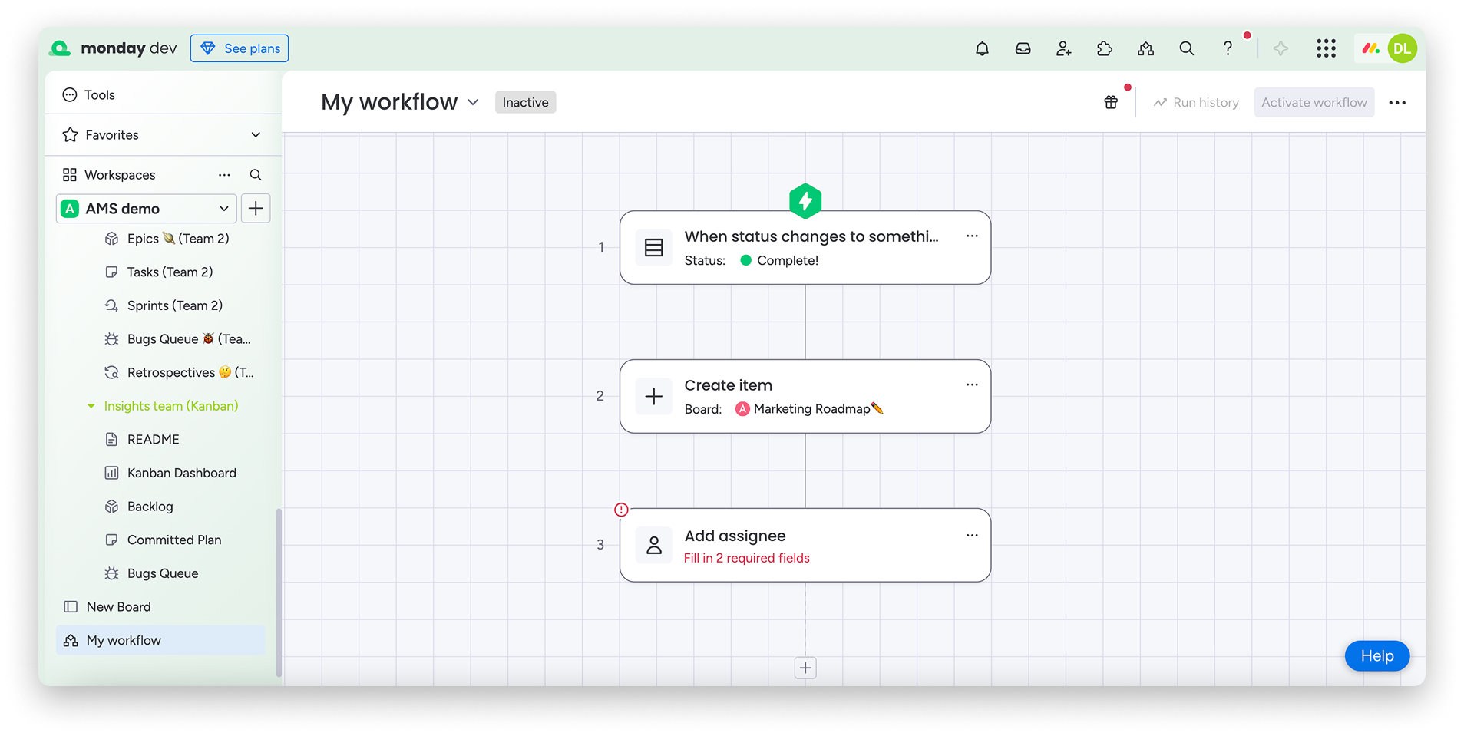Open Retrospectives board

pyautogui.click(x=190, y=372)
